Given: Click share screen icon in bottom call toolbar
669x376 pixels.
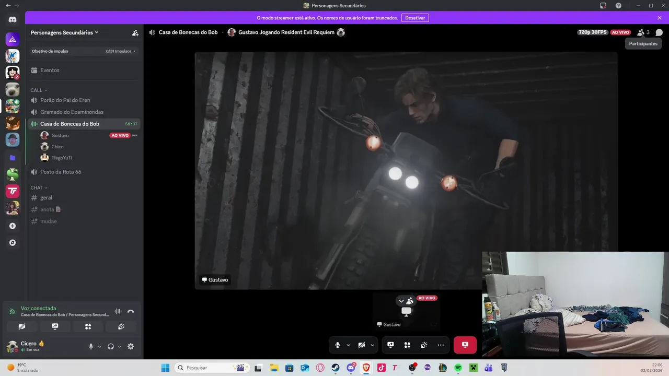Looking at the screenshot, I should pyautogui.click(x=390, y=345).
